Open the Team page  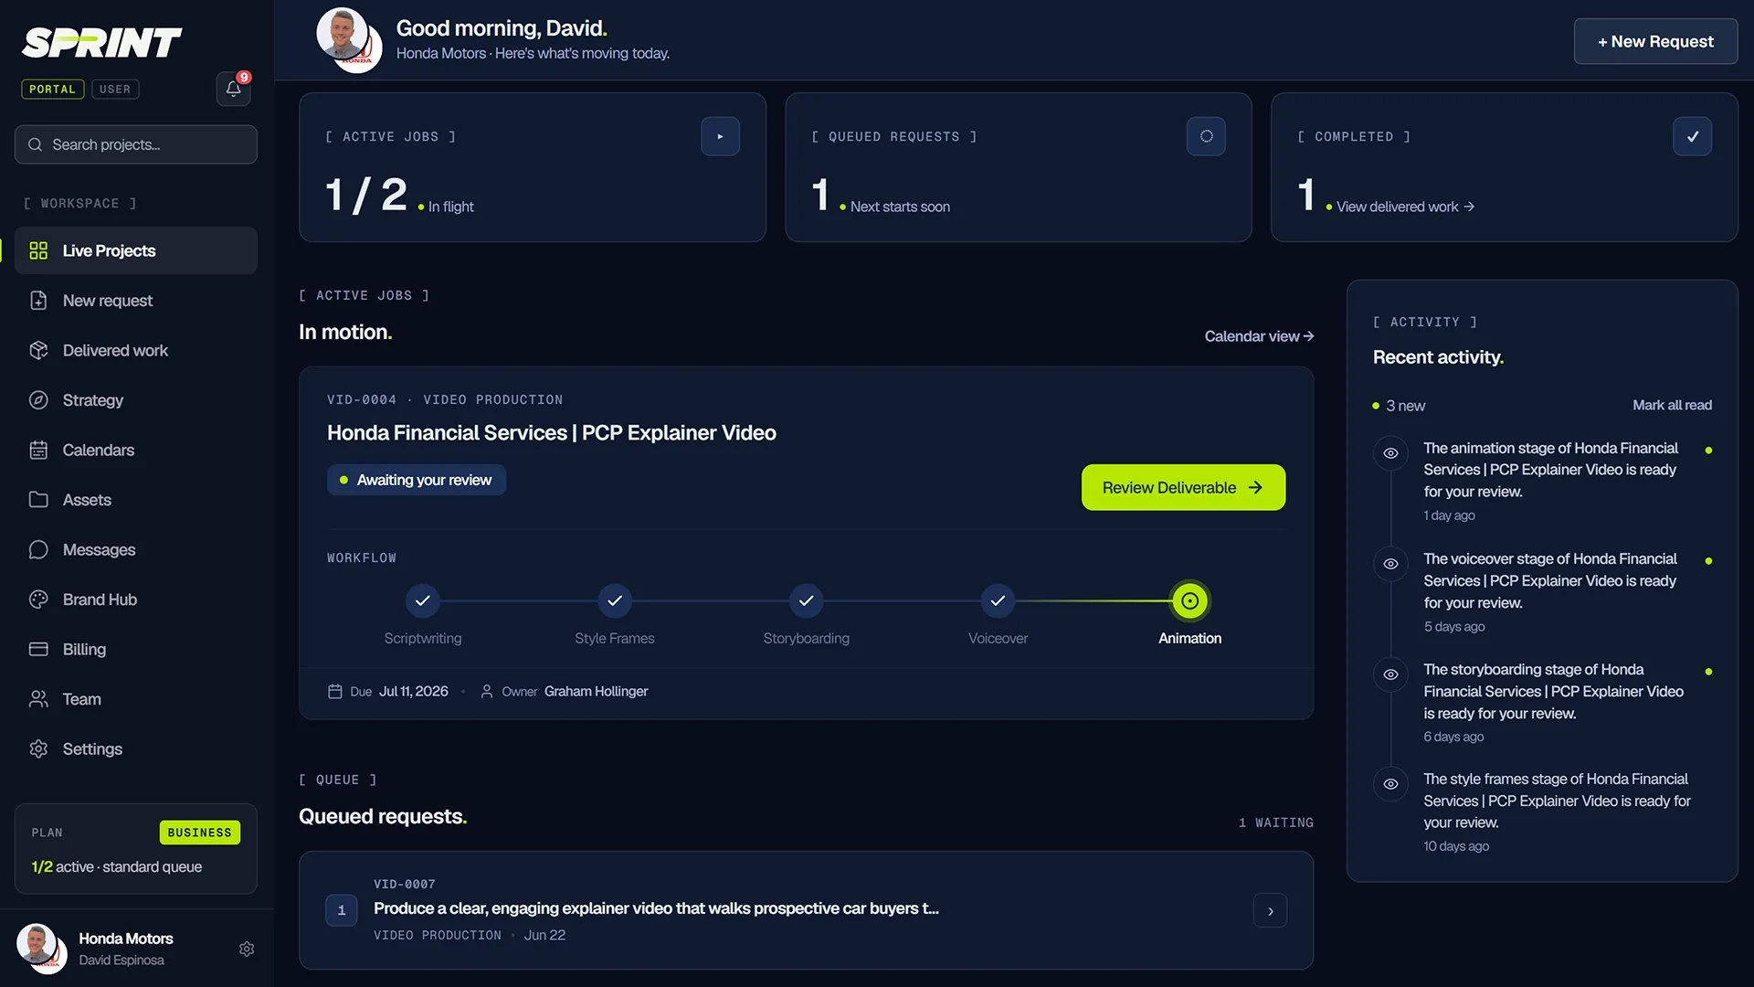coord(136,699)
